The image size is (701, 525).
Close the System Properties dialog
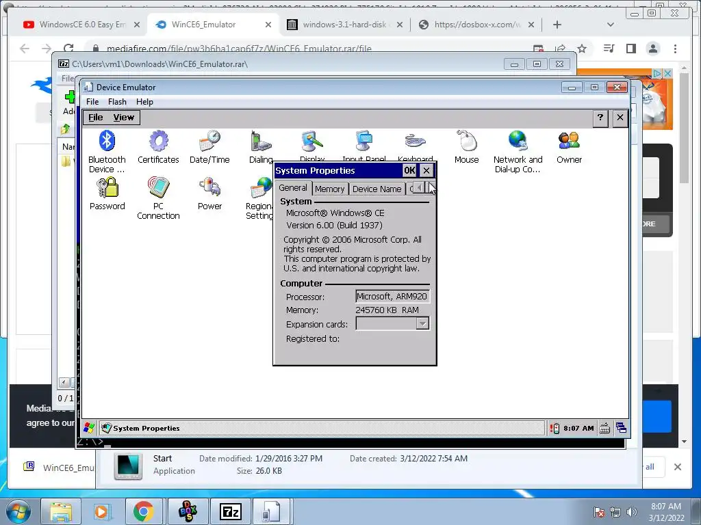click(426, 170)
